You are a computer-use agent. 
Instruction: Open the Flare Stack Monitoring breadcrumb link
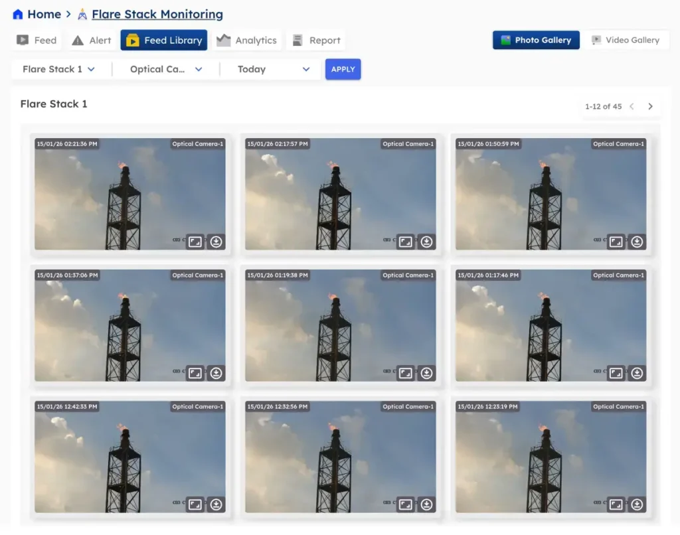157,14
